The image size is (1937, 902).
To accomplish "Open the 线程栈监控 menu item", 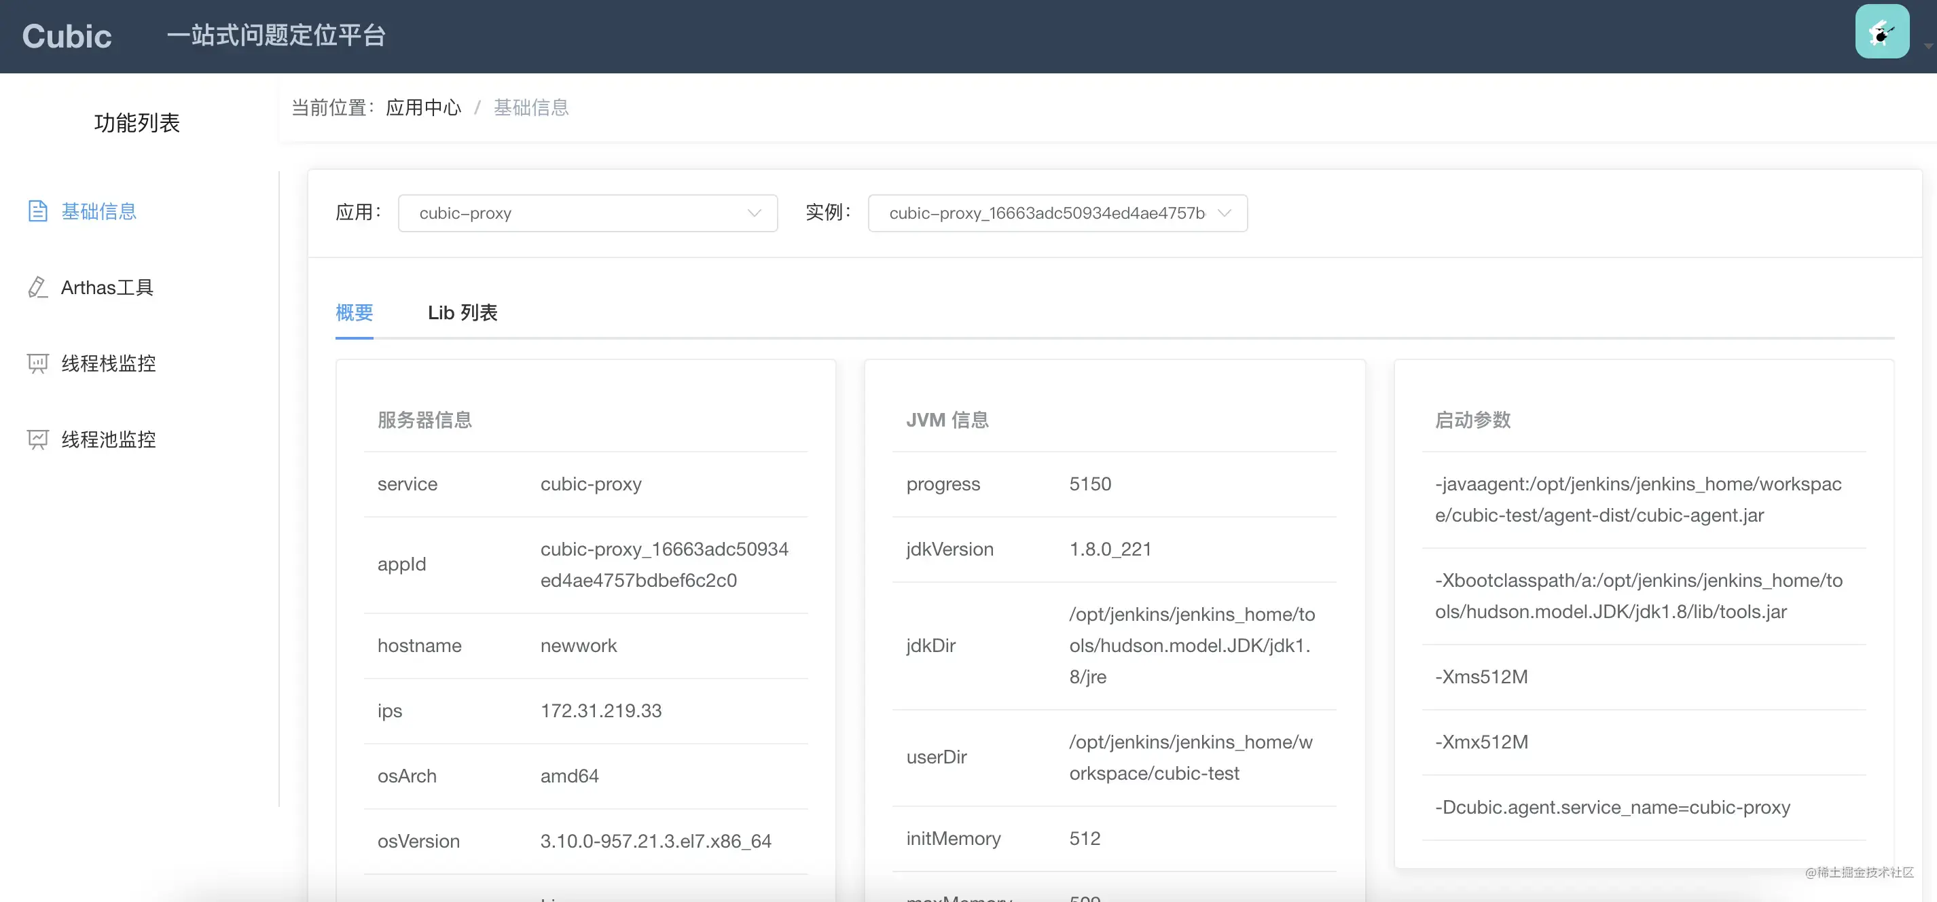I will pyautogui.click(x=108, y=363).
